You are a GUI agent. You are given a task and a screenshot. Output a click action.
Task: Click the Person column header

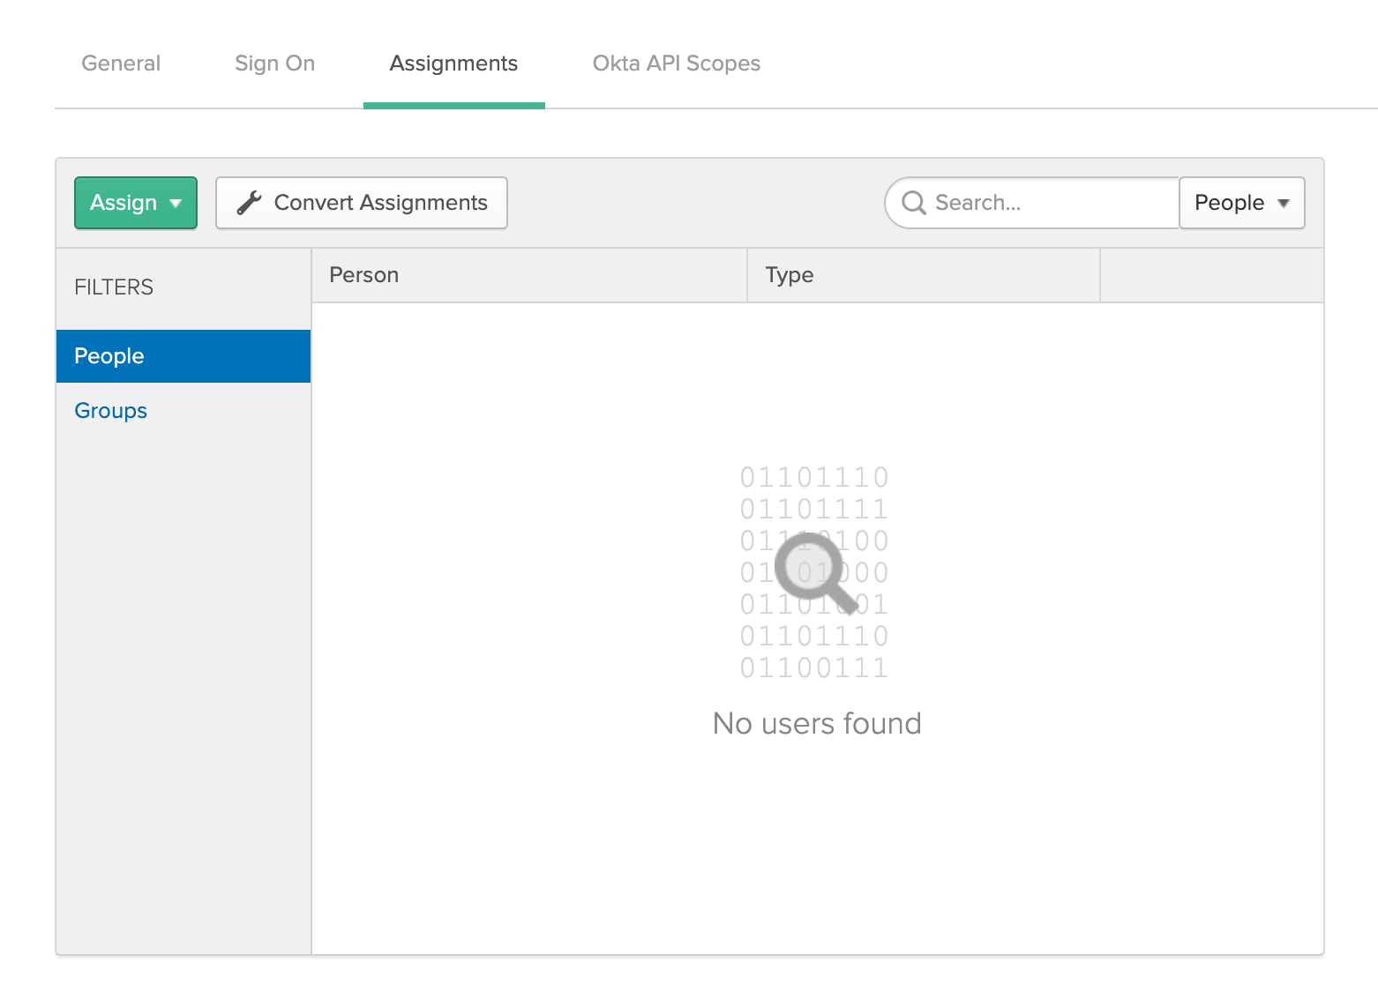363,275
